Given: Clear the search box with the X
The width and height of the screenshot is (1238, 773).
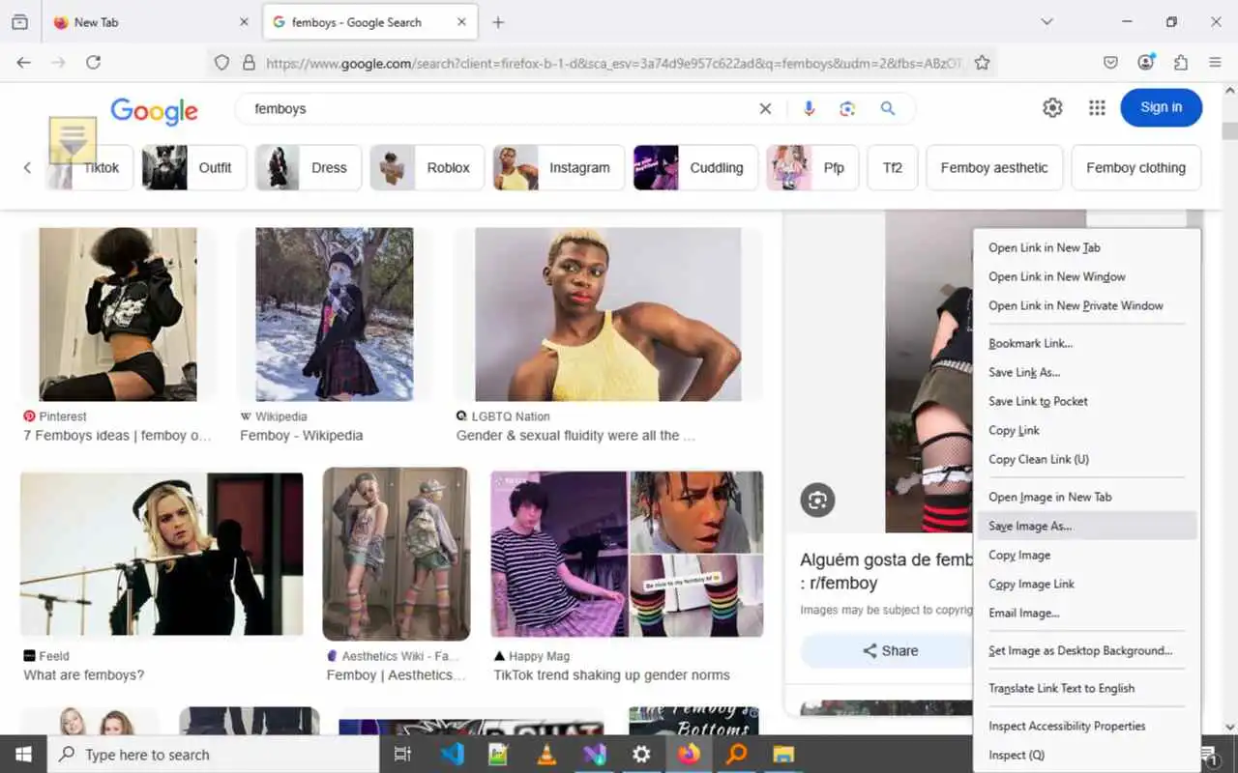Looking at the screenshot, I should [765, 109].
